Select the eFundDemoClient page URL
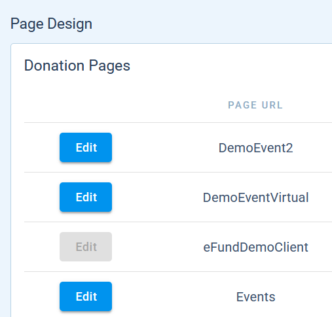Image resolution: width=332 pixels, height=317 pixels. [255, 247]
